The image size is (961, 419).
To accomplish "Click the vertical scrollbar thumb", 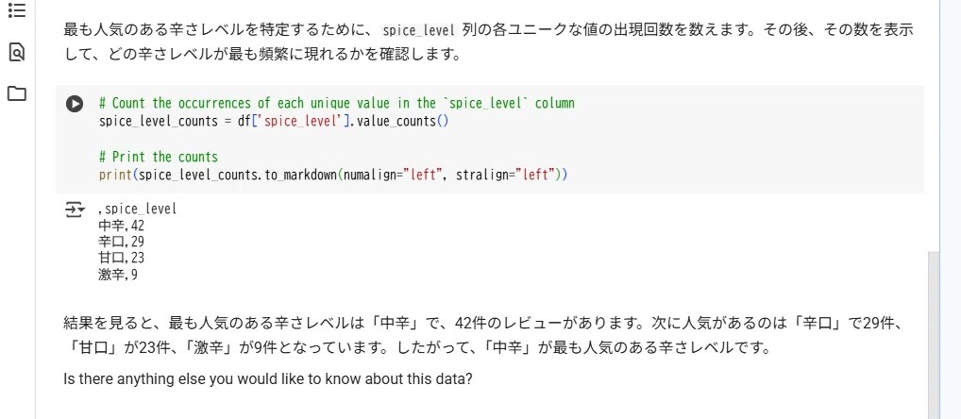I will coord(935,330).
